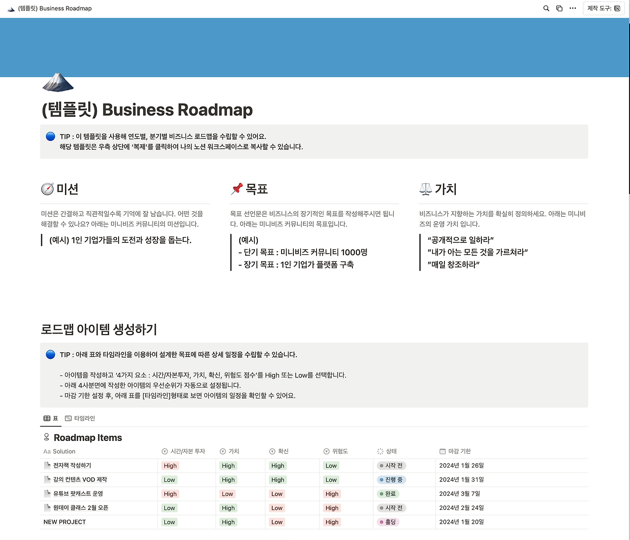
Task: Click the duplicate pages icon next to search
Action: (559, 8)
